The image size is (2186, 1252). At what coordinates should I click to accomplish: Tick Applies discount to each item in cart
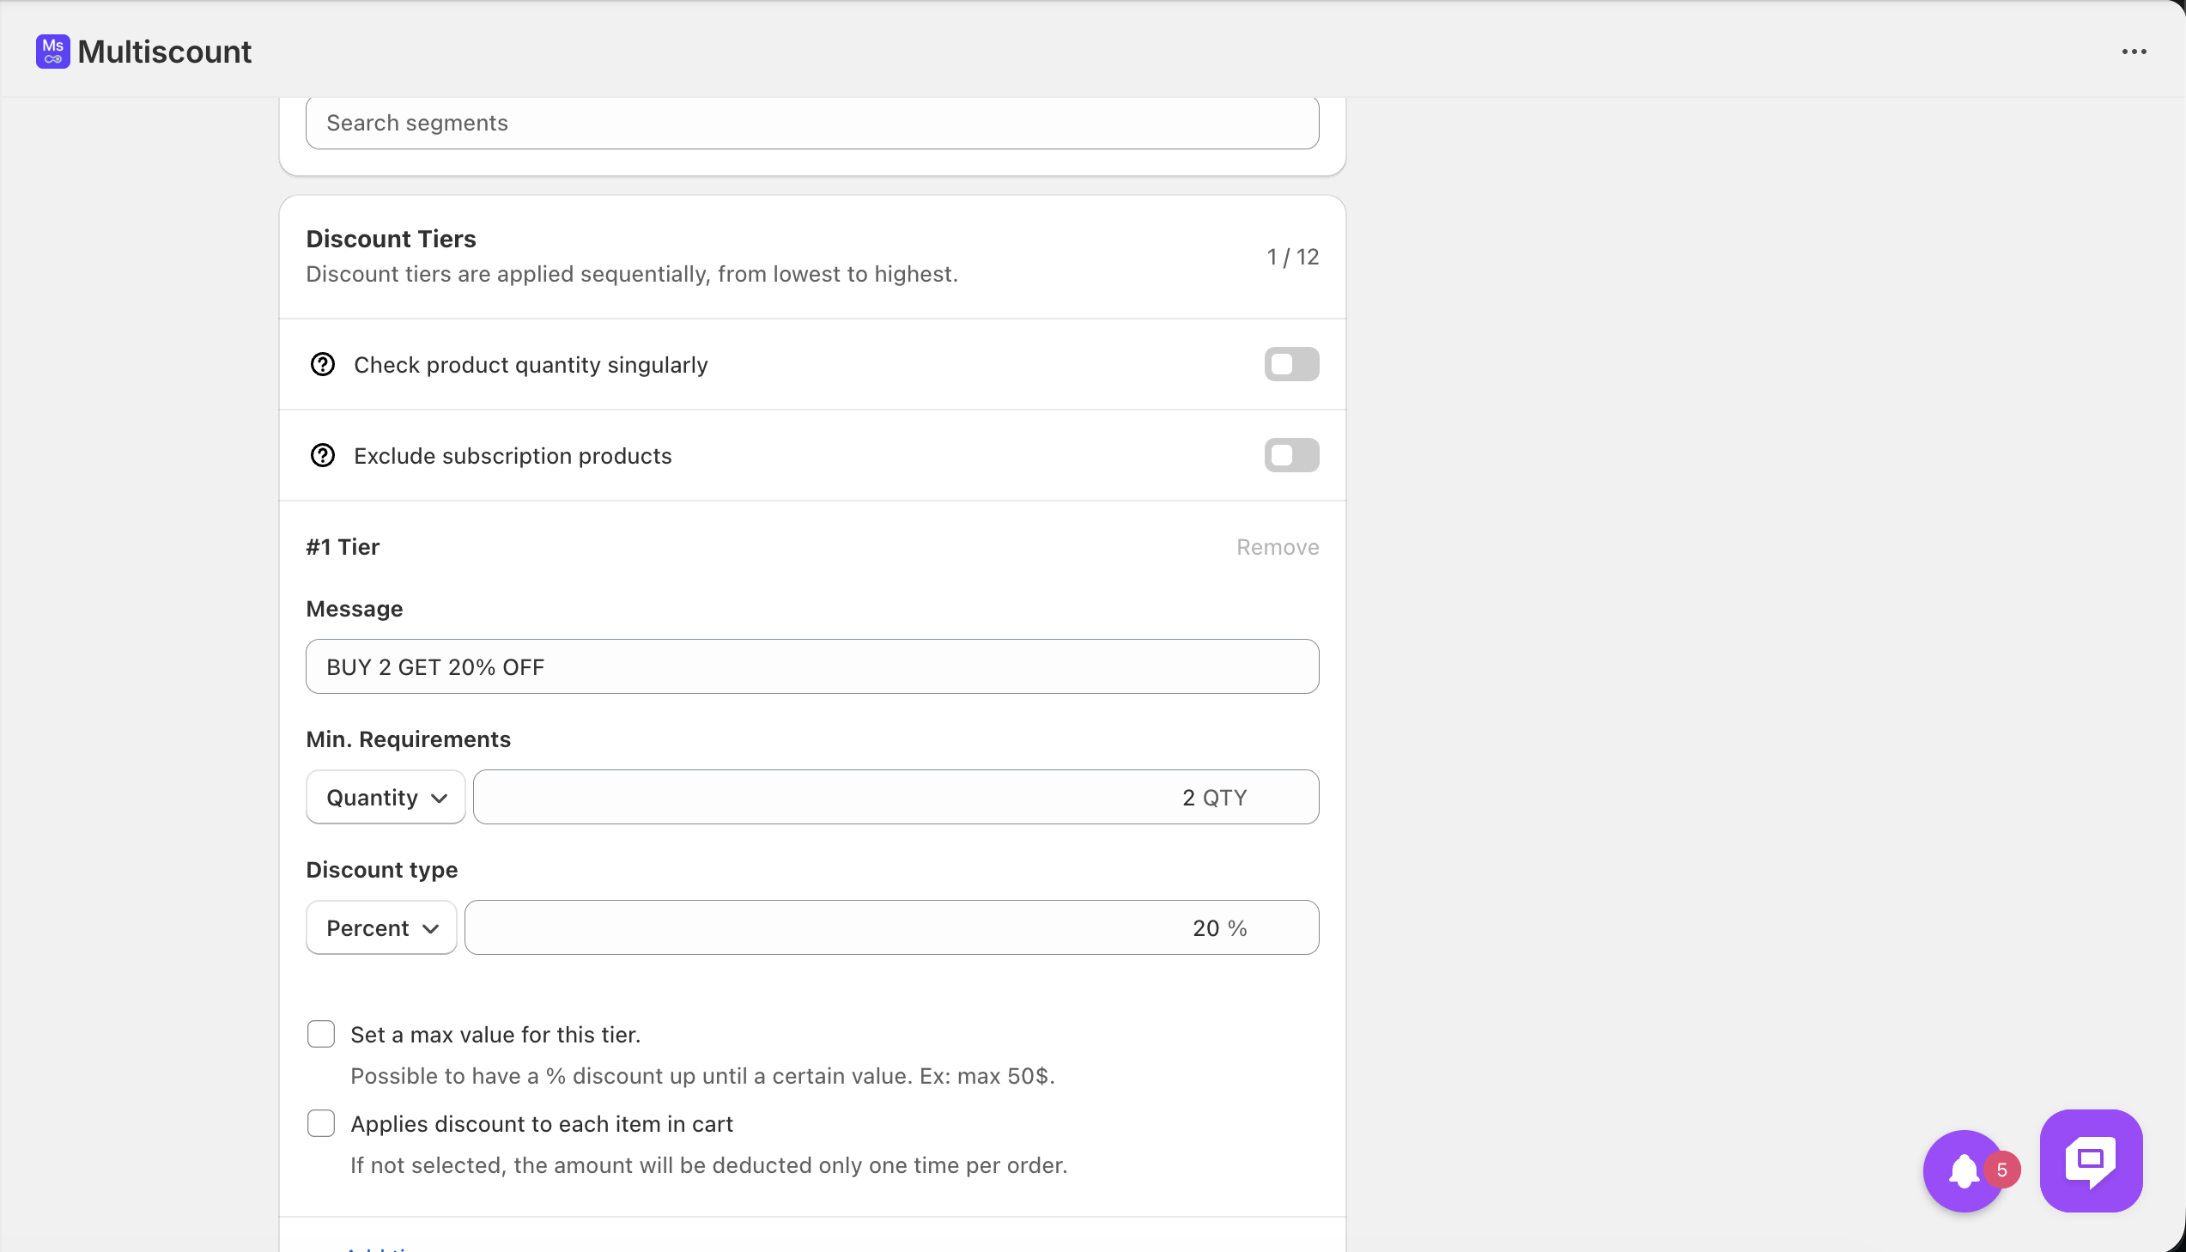[x=320, y=1124]
